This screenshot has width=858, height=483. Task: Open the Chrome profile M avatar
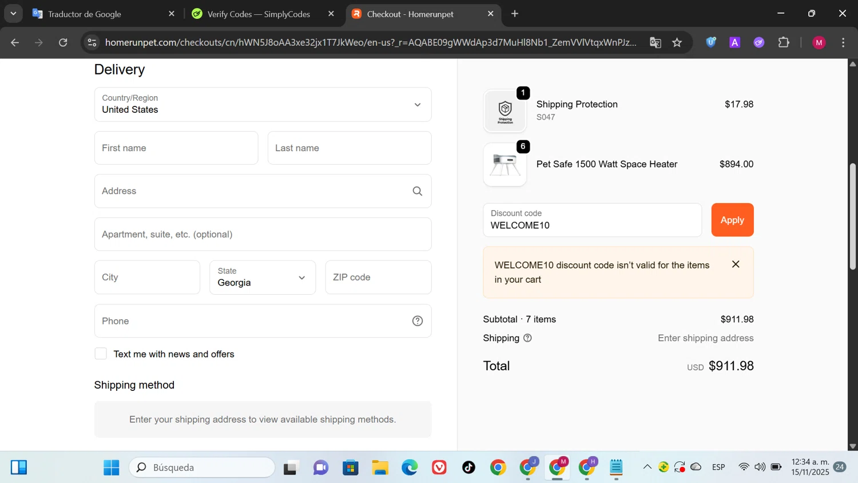819,42
